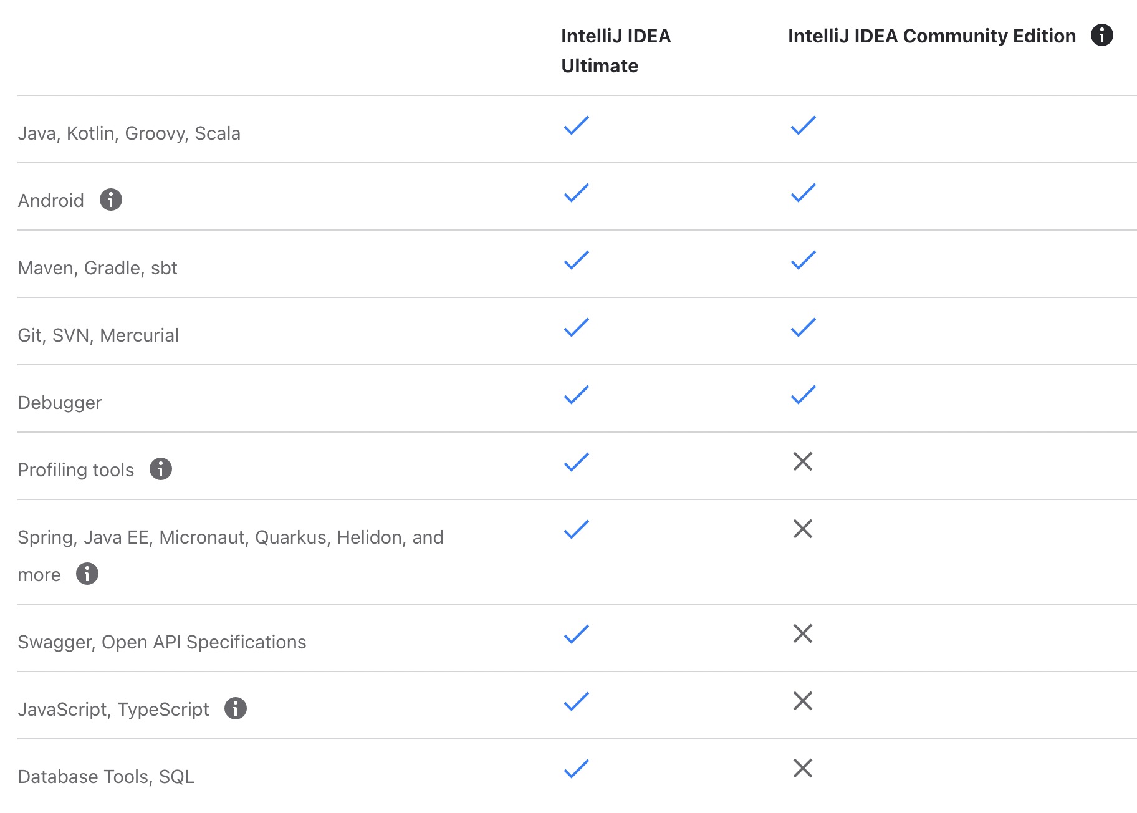Click the X mark for Database Tools under Community
Screen dimensions: 1137x813
tap(803, 768)
